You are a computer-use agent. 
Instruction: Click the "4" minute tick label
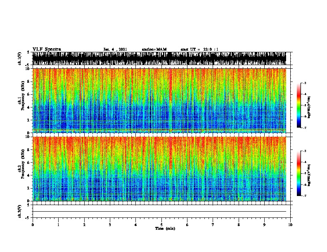pyautogui.click(x=136, y=225)
